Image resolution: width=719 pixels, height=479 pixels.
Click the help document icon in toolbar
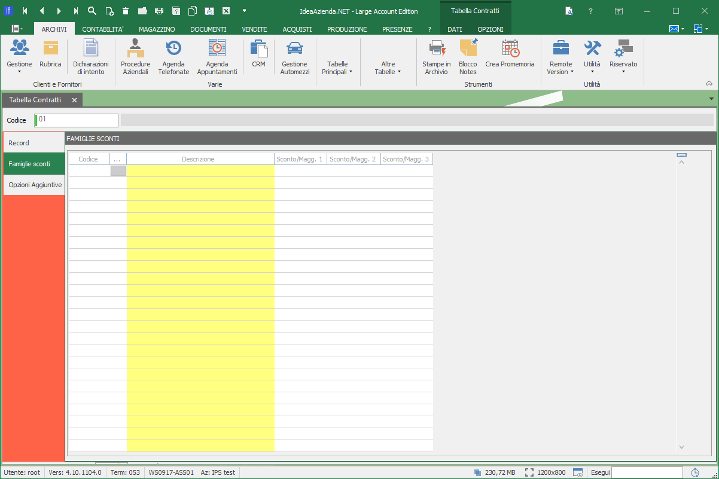click(176, 11)
